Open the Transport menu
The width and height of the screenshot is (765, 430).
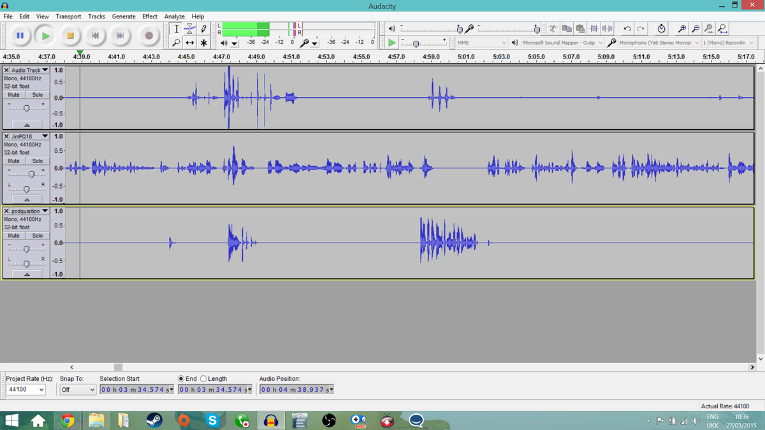click(68, 17)
